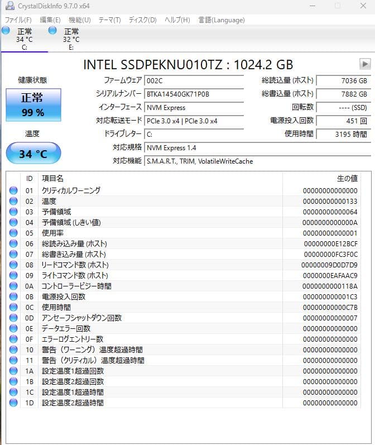Click the rotation rate value ---- (SSD)

[x=344, y=108]
